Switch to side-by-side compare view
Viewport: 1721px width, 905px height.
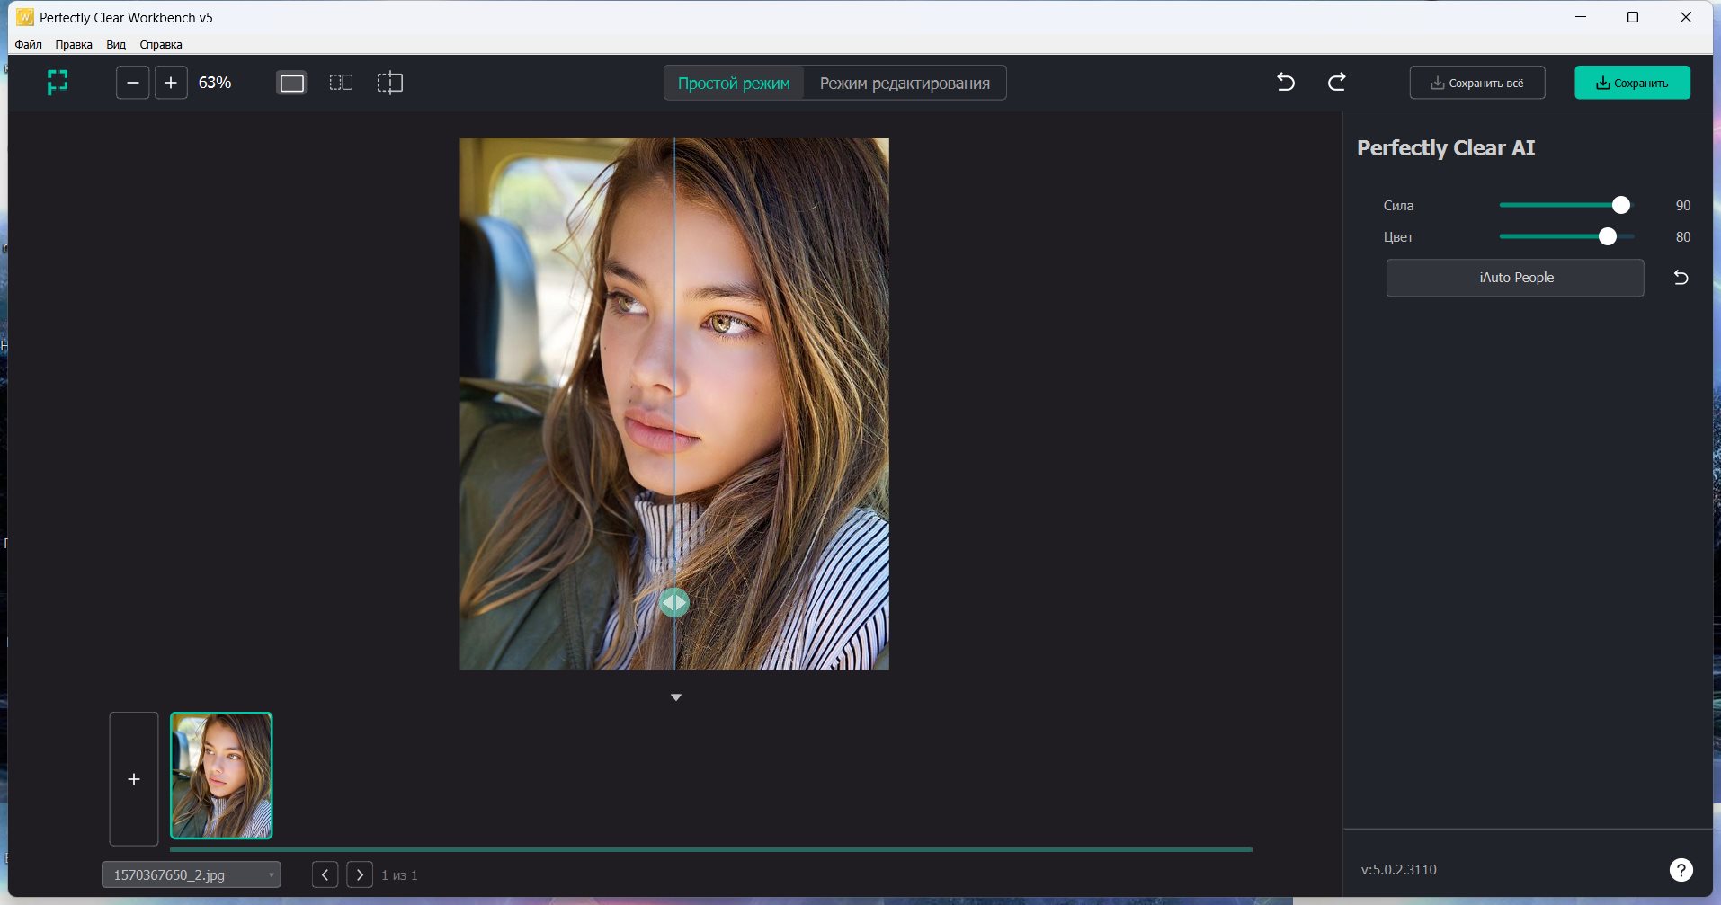(x=341, y=83)
